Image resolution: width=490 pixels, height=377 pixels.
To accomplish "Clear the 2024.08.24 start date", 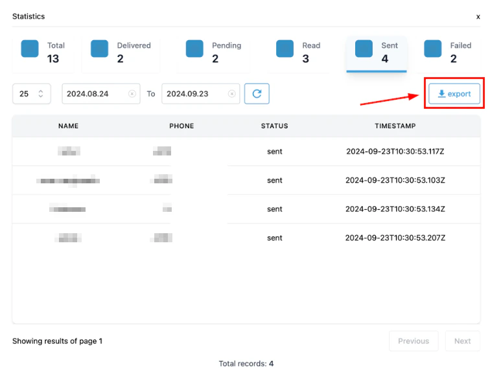I will 132,94.
